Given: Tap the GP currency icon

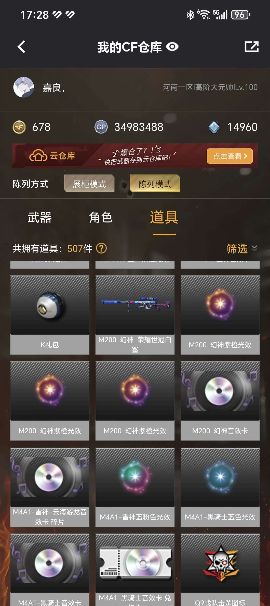Looking at the screenshot, I should (101, 127).
